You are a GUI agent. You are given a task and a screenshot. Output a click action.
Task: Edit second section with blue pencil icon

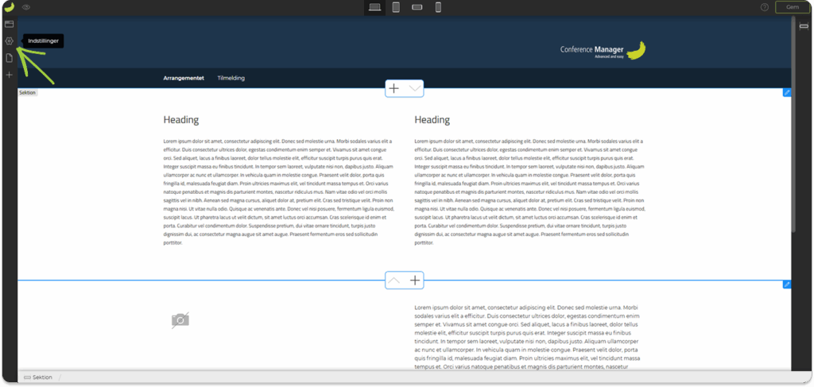pyautogui.click(x=787, y=284)
